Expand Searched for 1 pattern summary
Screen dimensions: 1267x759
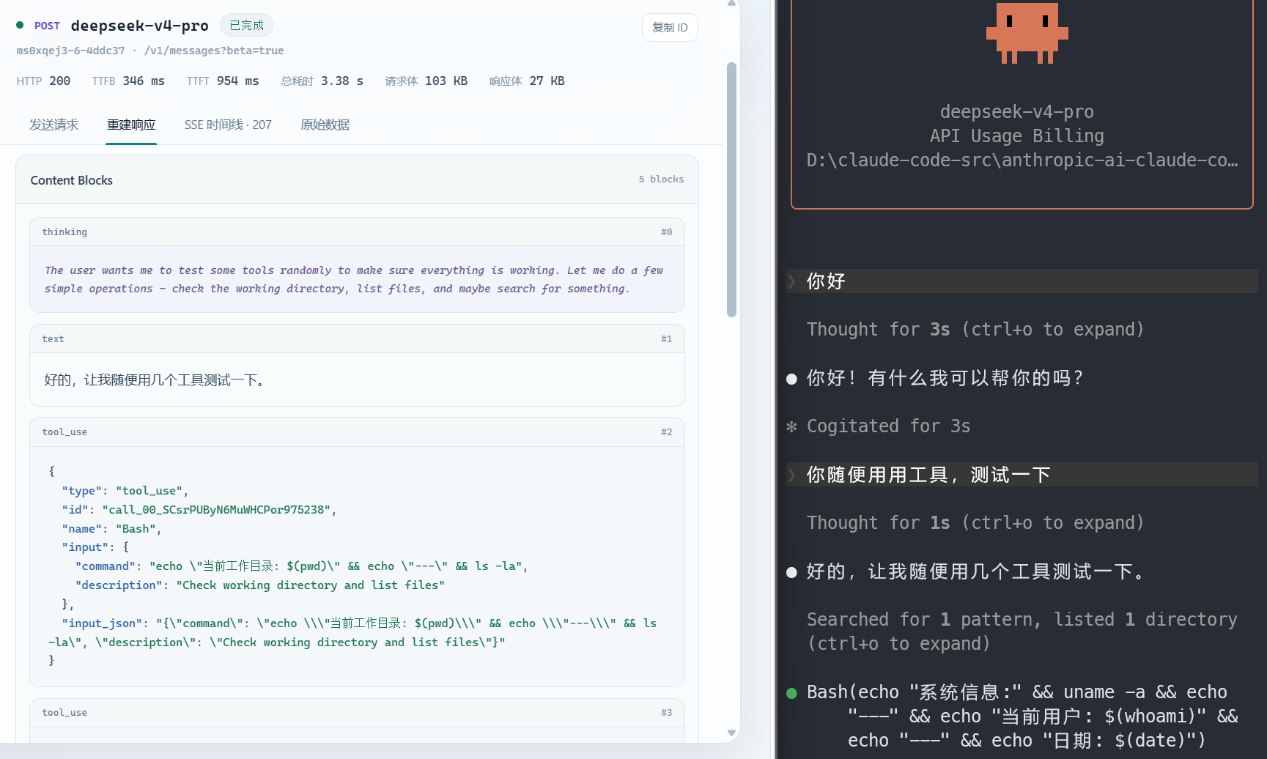(1022, 632)
